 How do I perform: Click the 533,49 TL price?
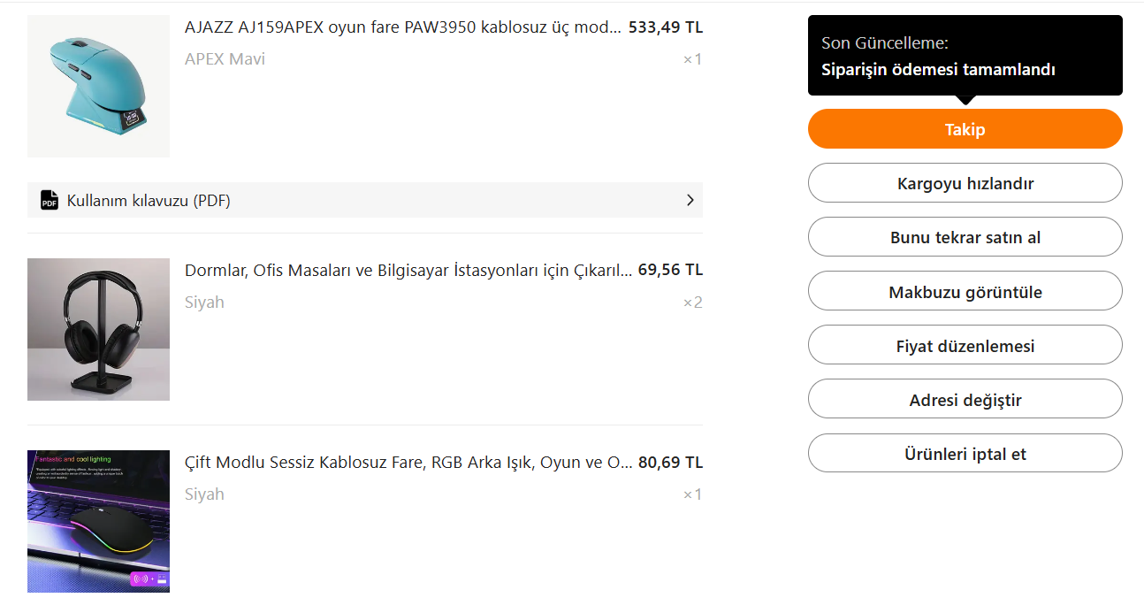(x=665, y=27)
